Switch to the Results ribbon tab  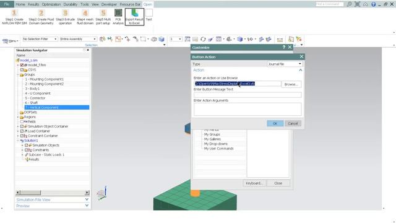[x=33, y=4]
